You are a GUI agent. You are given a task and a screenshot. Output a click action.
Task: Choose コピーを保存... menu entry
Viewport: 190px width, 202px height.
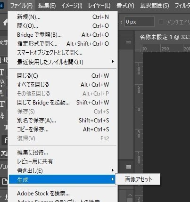point(63,129)
